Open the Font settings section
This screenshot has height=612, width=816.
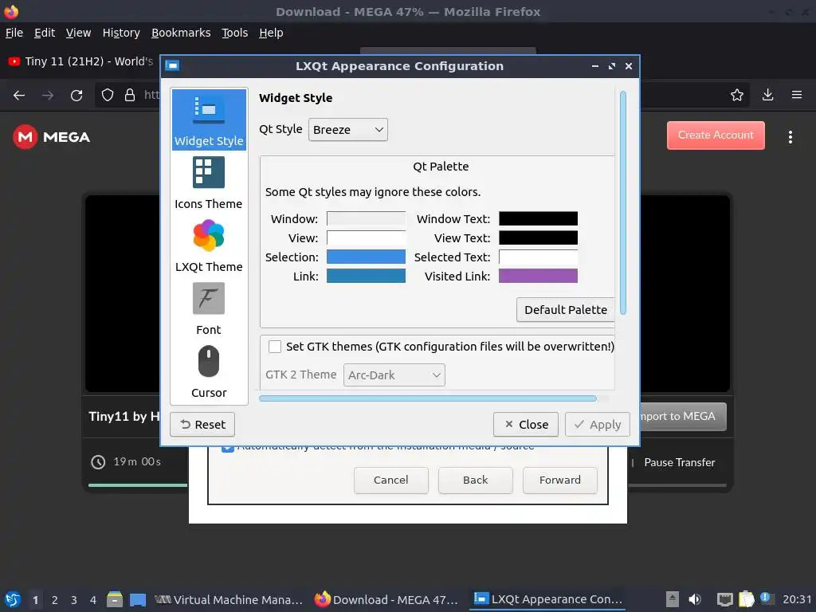(x=209, y=308)
